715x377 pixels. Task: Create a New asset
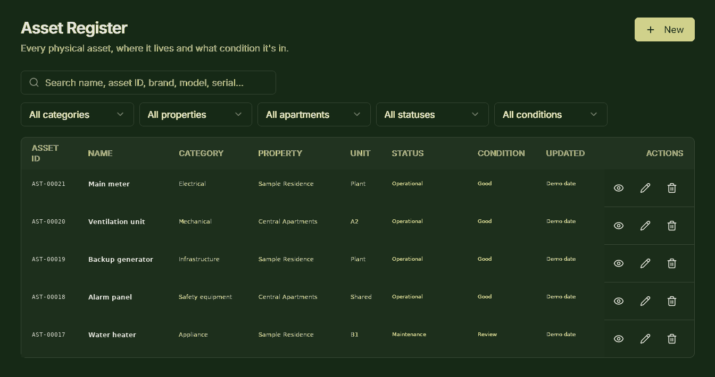click(664, 30)
